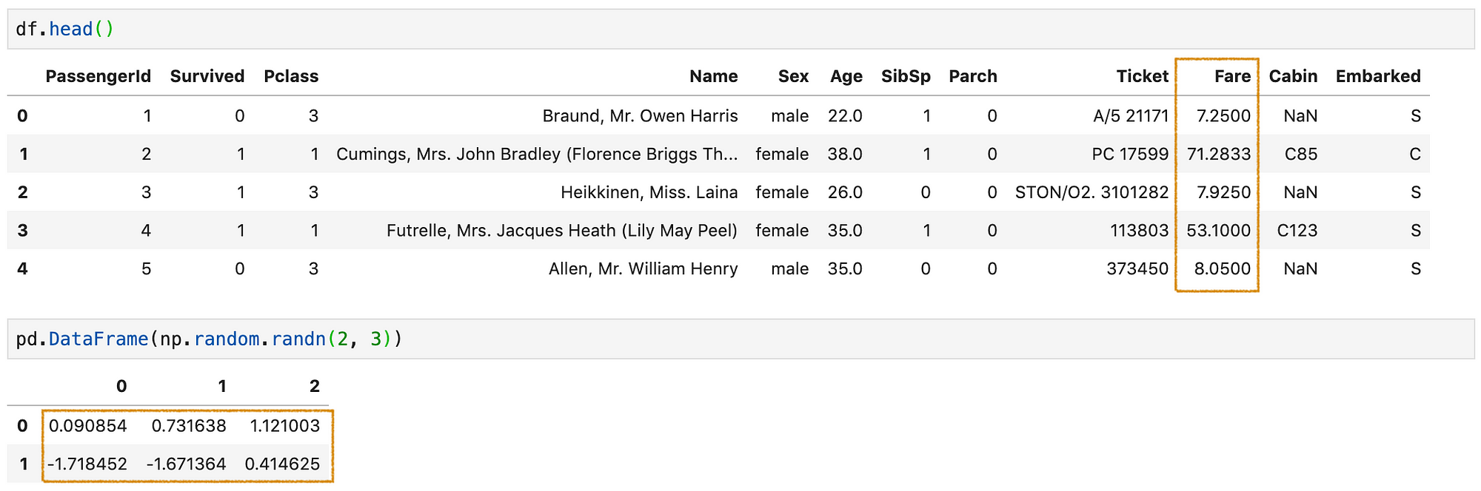Screen dimensions: 1481x491
Task: Select cabin value C123
Action: point(1297,231)
